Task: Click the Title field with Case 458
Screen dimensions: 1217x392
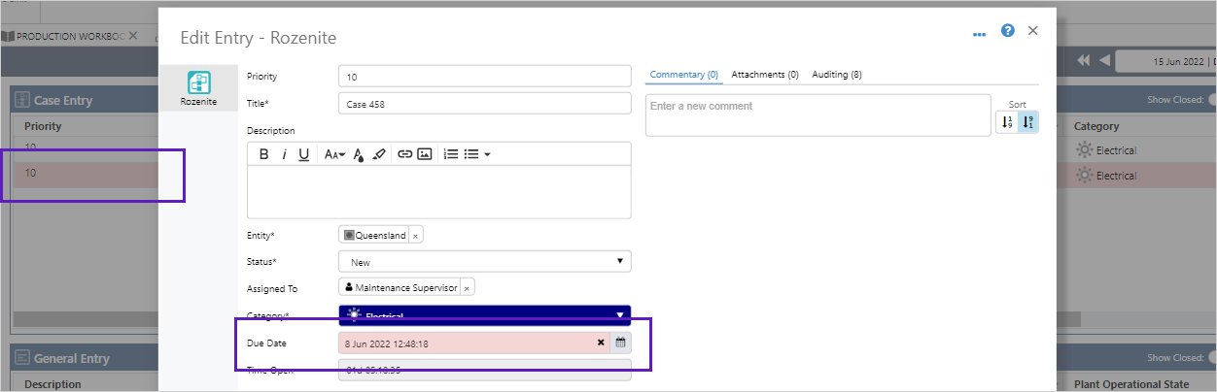Action: [485, 104]
